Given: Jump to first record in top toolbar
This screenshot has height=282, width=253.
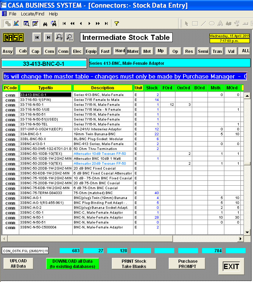Looking at the screenshot, I should point(64,23).
